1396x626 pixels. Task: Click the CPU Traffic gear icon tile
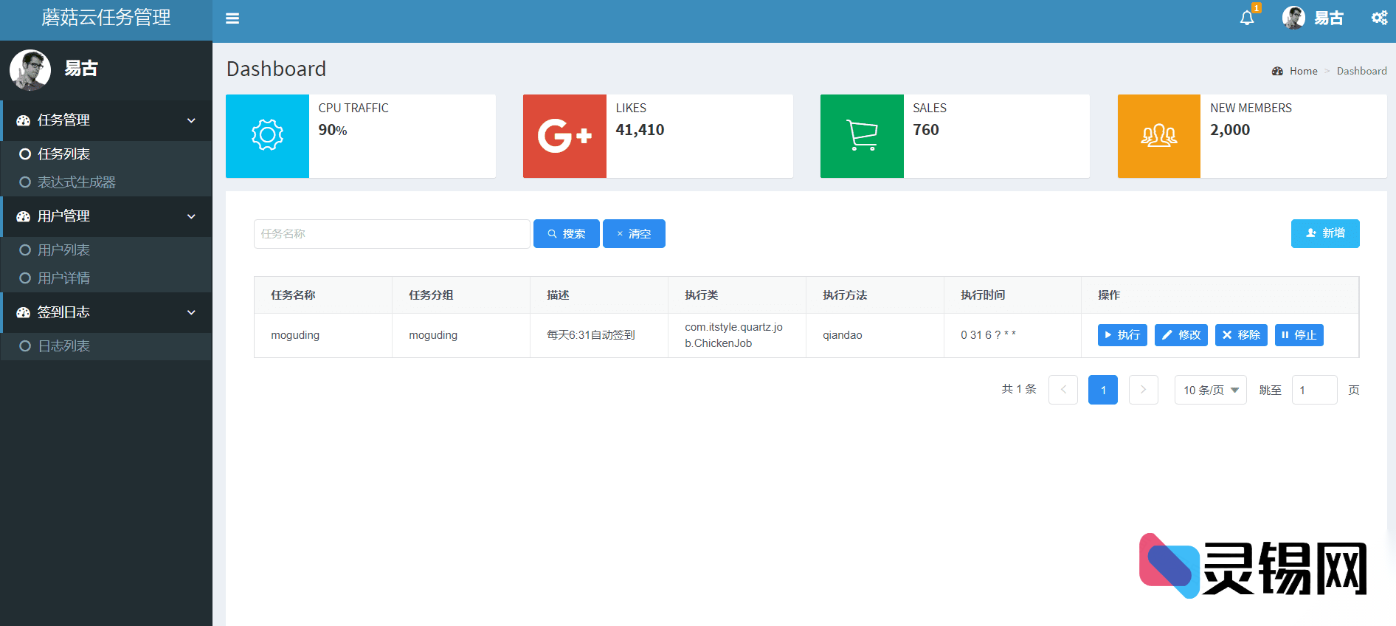[267, 136]
